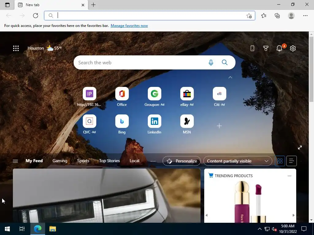Open Windows Start menu
The width and height of the screenshot is (314, 235).
pyautogui.click(x=7, y=229)
